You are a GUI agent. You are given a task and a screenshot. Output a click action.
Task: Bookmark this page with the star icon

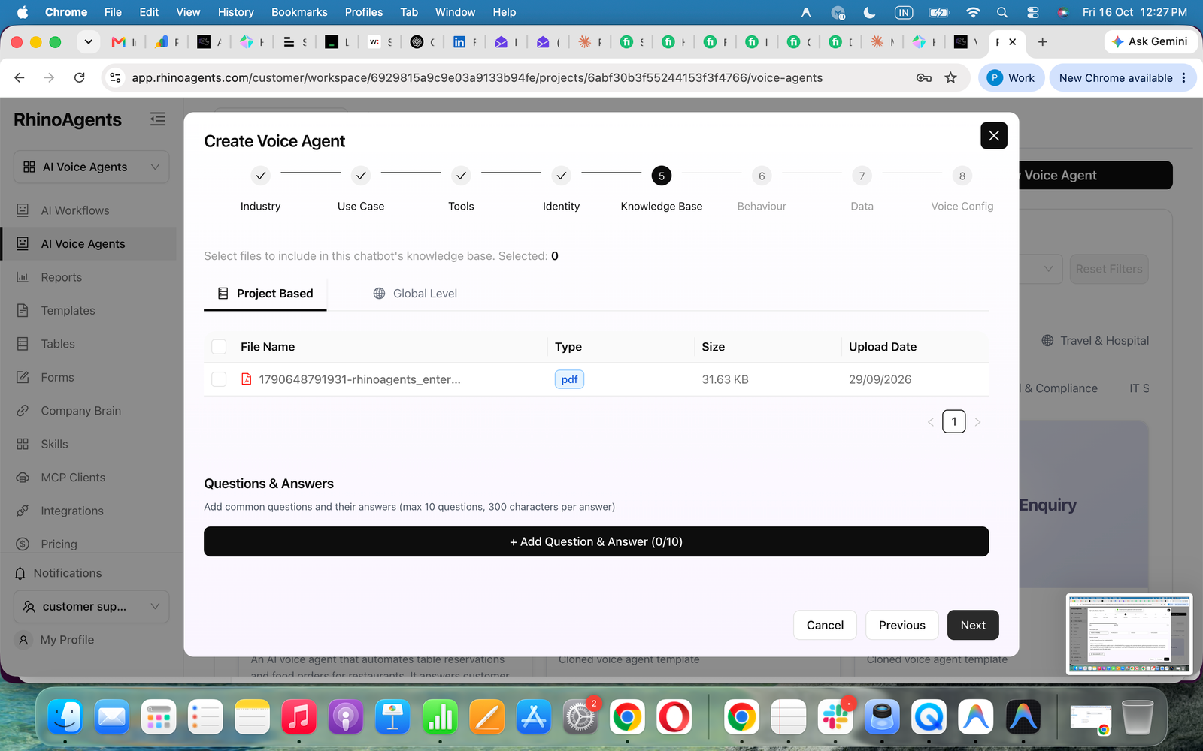tap(950, 77)
